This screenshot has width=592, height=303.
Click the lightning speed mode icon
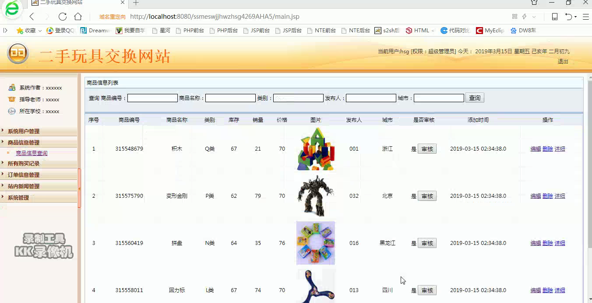pyautogui.click(x=524, y=17)
